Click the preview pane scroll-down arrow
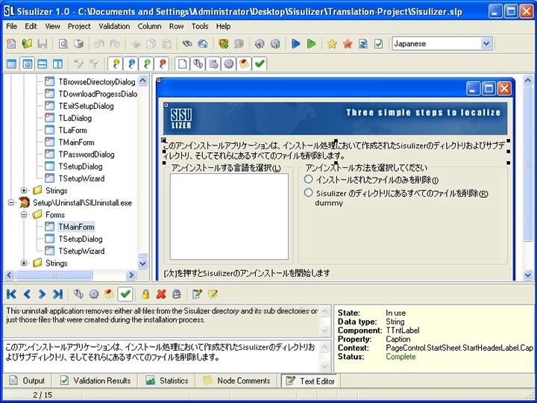 [x=528, y=275]
